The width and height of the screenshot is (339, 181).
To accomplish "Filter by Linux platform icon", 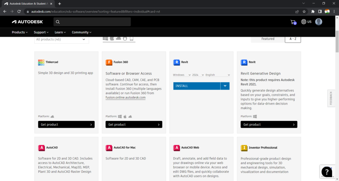I will pos(125,39).
